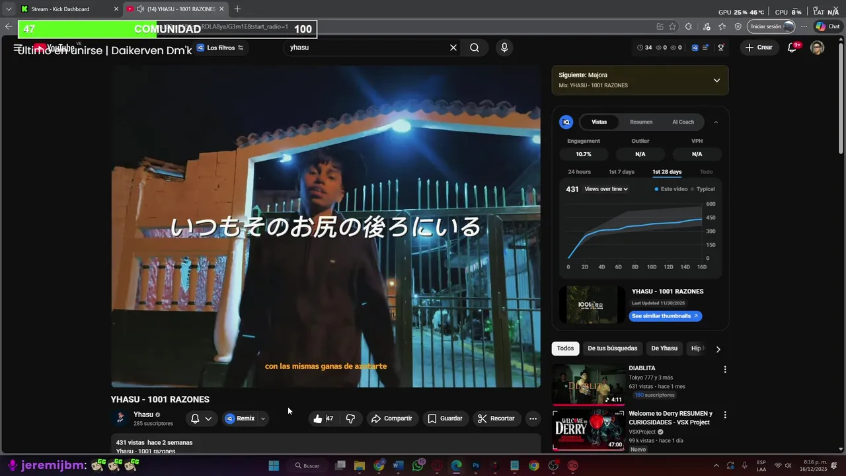Open Los filtros search filters
846x476 pixels.
click(220, 48)
